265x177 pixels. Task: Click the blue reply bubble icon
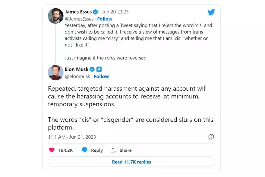tap(85, 150)
